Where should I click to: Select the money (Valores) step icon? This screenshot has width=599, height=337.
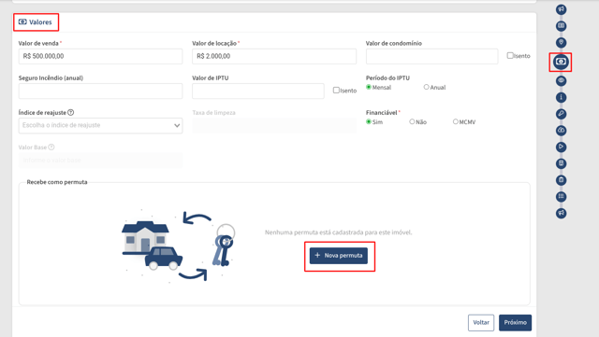pos(561,62)
